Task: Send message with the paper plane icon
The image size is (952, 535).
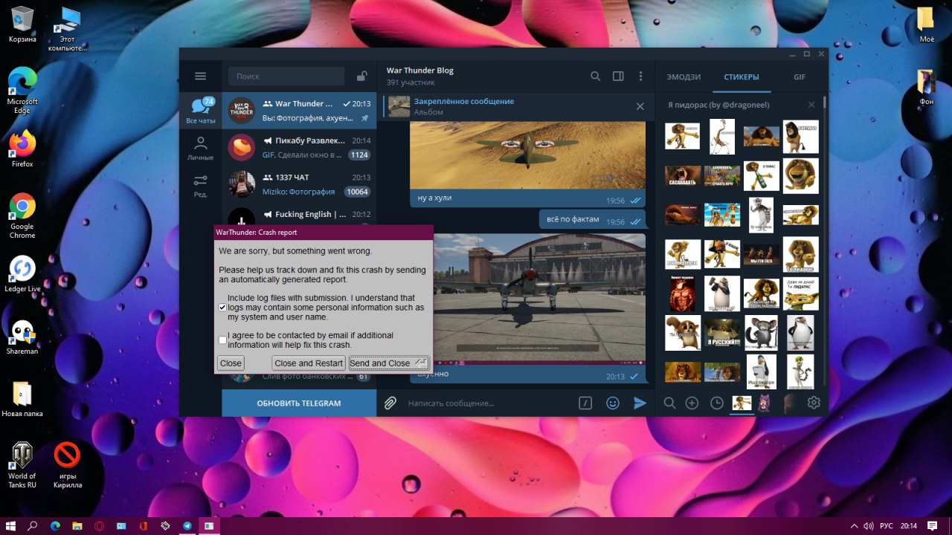Action: pyautogui.click(x=640, y=403)
